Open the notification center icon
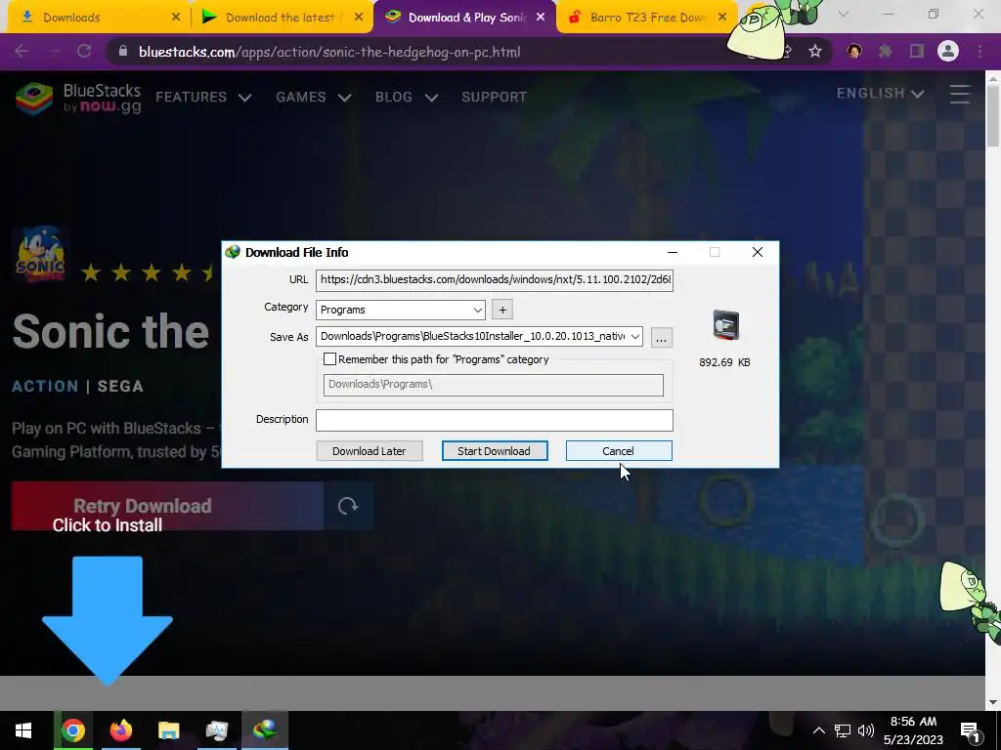This screenshot has width=1001, height=750. tap(970, 731)
